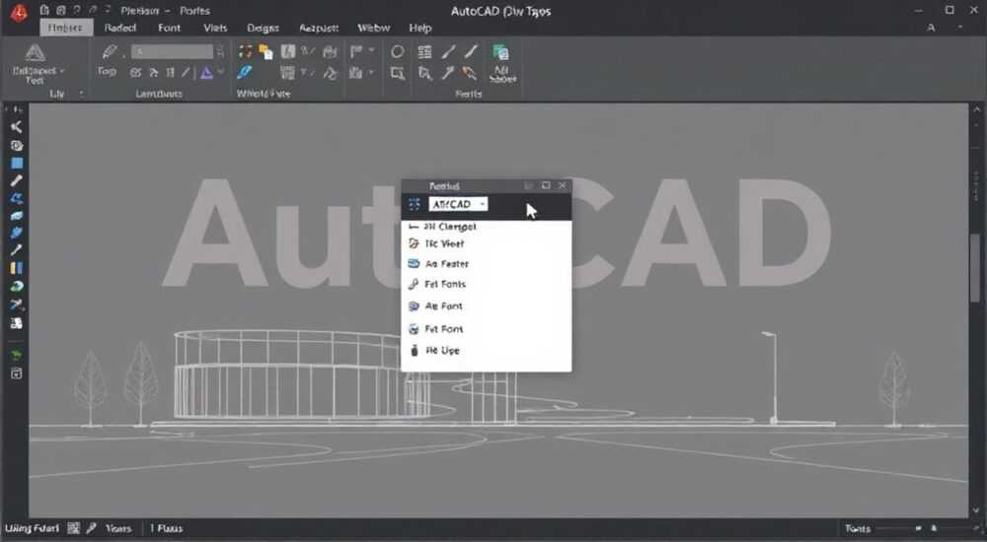Screen dimensions: 987x542
Task: Click the green icon near the left toolbar bottom
Action: [17, 356]
